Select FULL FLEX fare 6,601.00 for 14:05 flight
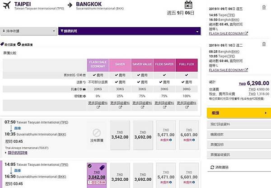This screenshot has height=188, width=271. click(189, 175)
